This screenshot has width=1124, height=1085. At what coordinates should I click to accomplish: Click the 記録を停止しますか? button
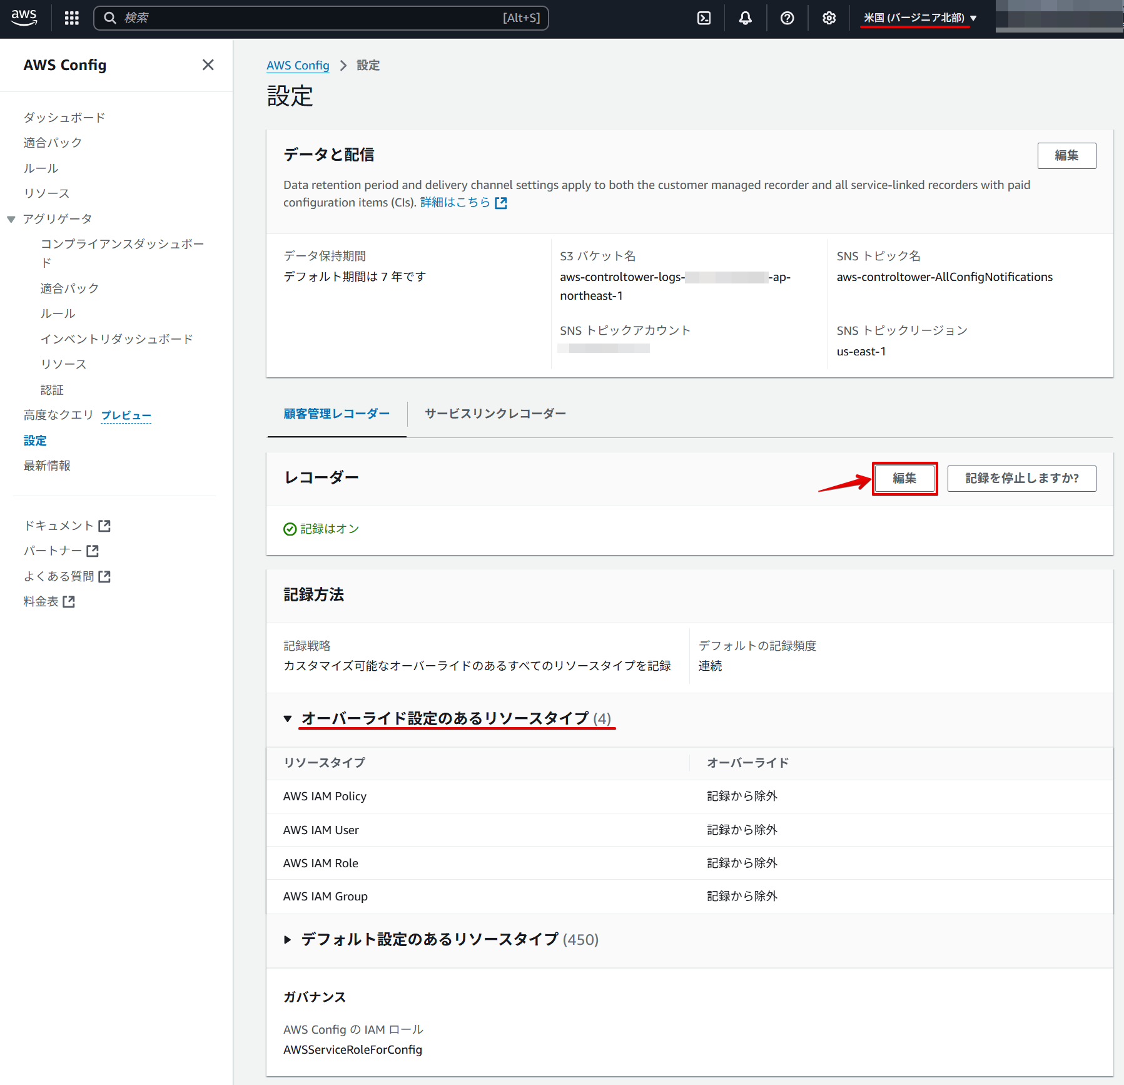coord(1021,479)
